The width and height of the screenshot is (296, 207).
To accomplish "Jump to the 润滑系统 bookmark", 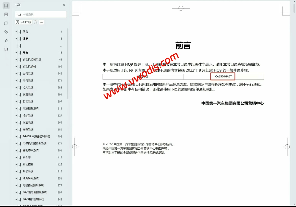I will point(28,94).
